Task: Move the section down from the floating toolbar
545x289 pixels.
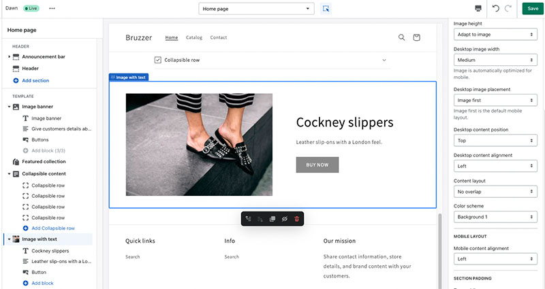Action: click(260, 219)
